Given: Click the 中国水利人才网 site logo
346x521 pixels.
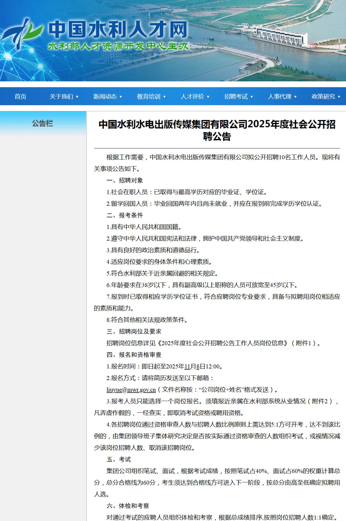Looking at the screenshot, I should click(95, 34).
